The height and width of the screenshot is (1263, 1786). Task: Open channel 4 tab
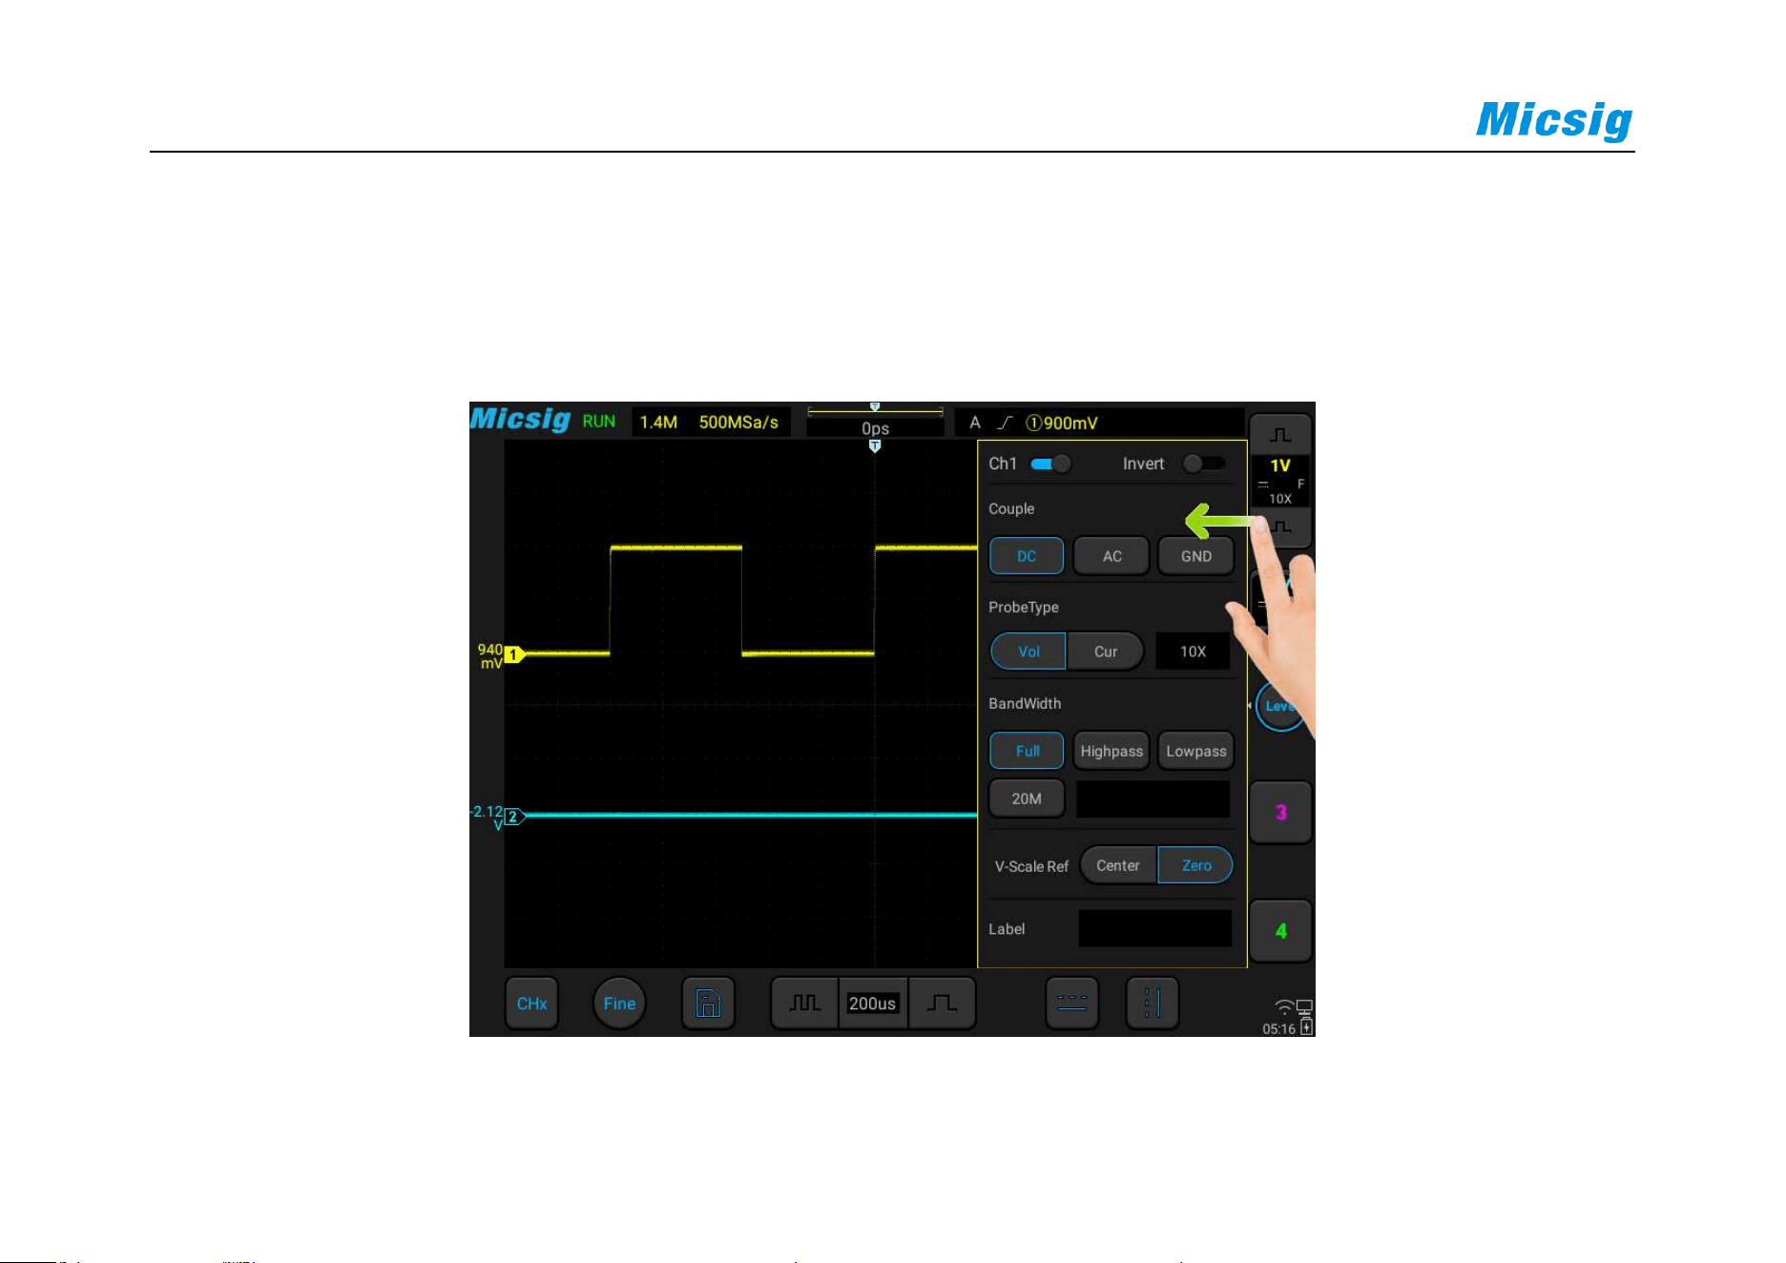click(1280, 931)
